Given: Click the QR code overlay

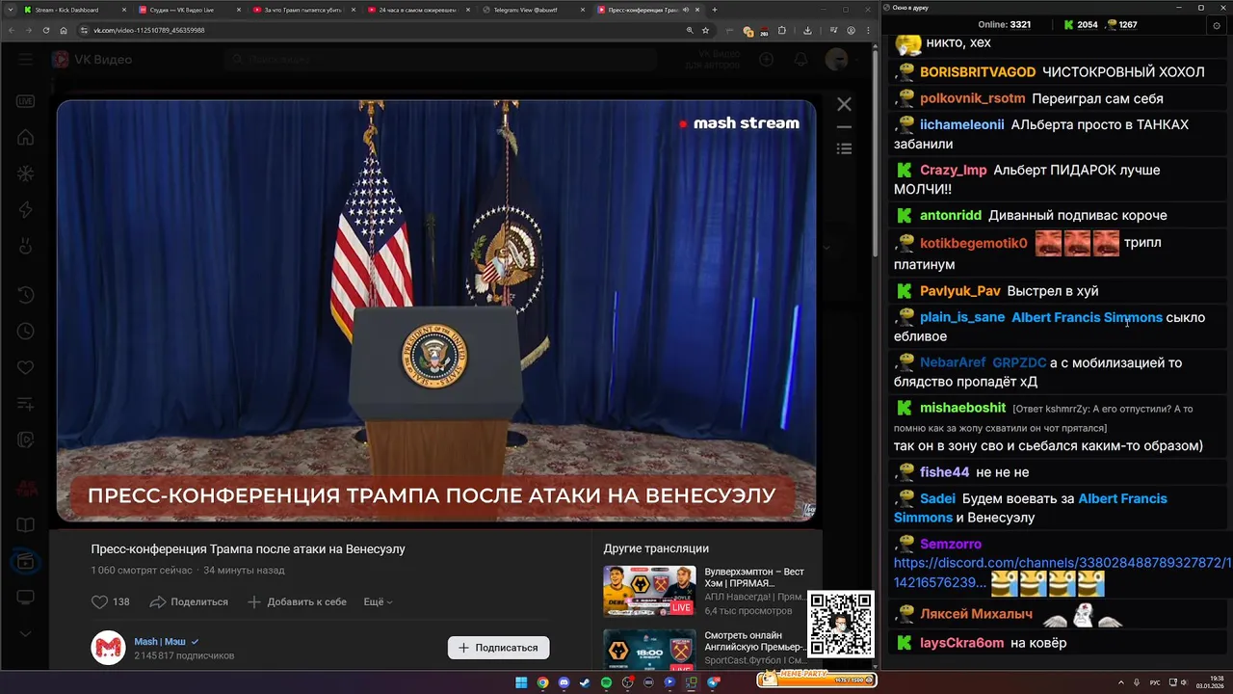Looking at the screenshot, I should click(841, 625).
